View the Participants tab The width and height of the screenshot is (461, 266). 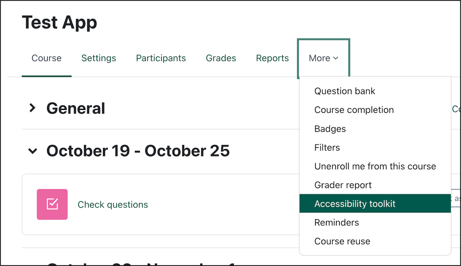pyautogui.click(x=161, y=58)
